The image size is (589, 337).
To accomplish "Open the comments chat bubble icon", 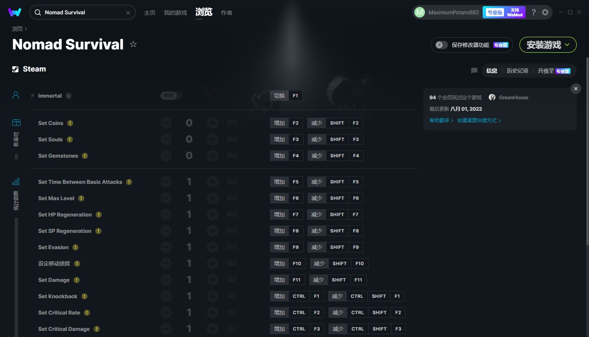I will pos(474,71).
